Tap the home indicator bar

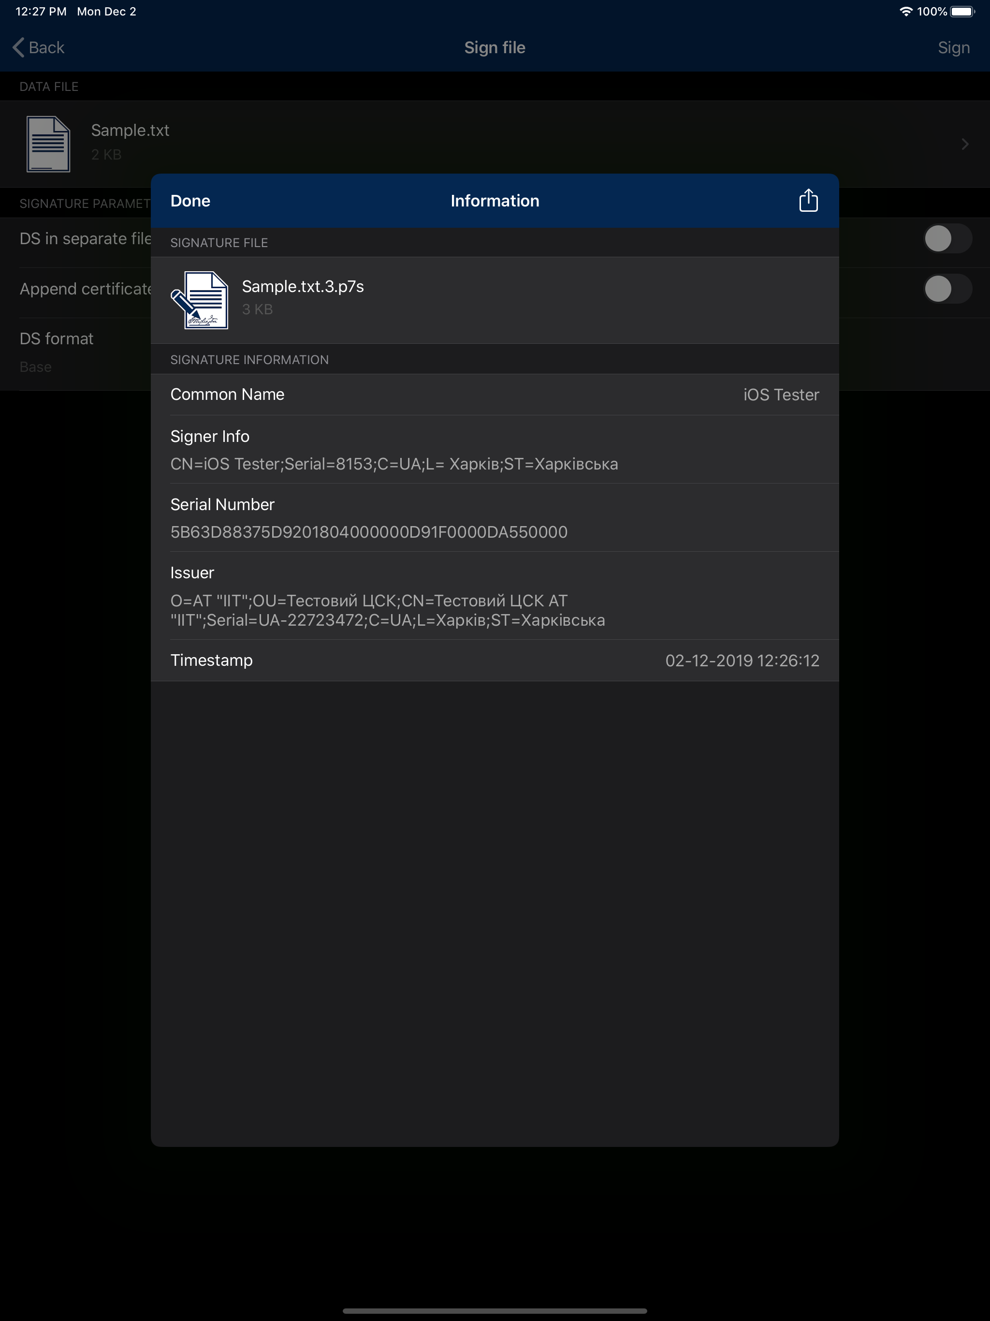(x=495, y=1311)
